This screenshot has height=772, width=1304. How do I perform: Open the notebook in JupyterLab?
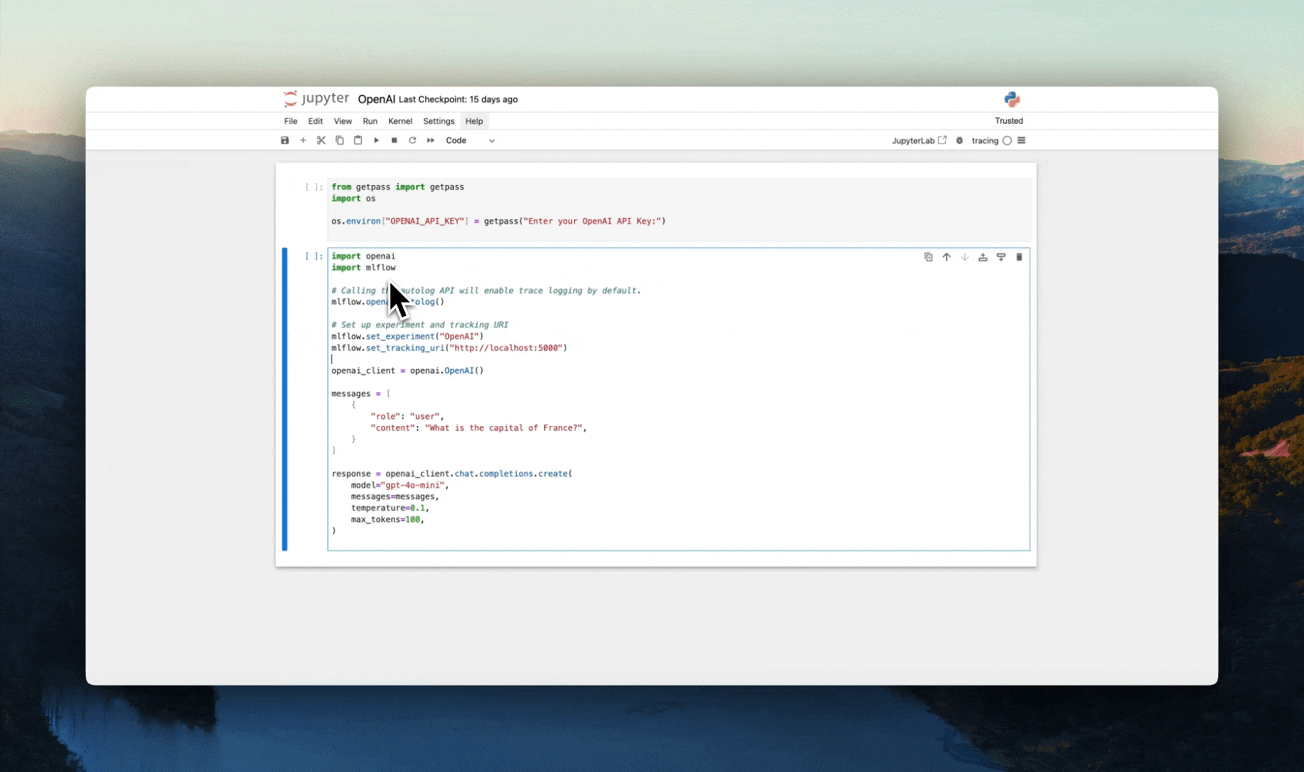click(x=920, y=140)
